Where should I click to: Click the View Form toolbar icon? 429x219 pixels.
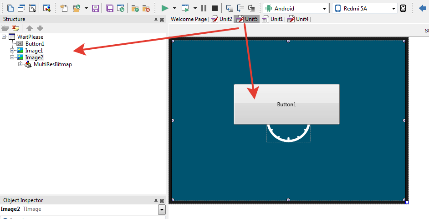pyautogui.click(x=21, y=8)
